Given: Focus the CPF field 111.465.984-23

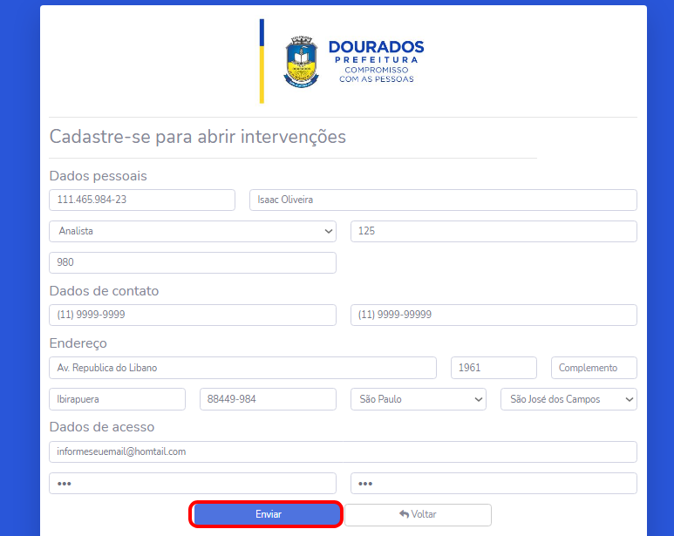Looking at the screenshot, I should 142,200.
